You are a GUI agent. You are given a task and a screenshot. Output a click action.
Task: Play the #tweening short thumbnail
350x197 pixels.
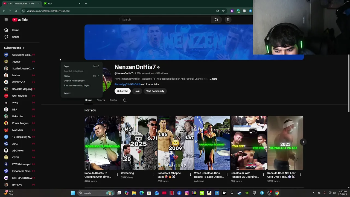click(139, 143)
